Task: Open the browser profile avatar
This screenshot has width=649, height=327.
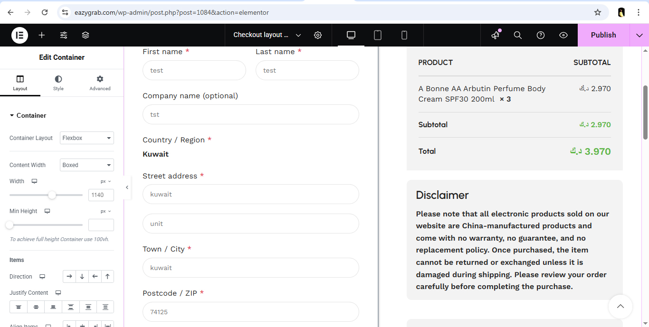Action: [x=621, y=12]
